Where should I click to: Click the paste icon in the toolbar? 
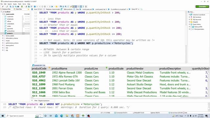13,7
